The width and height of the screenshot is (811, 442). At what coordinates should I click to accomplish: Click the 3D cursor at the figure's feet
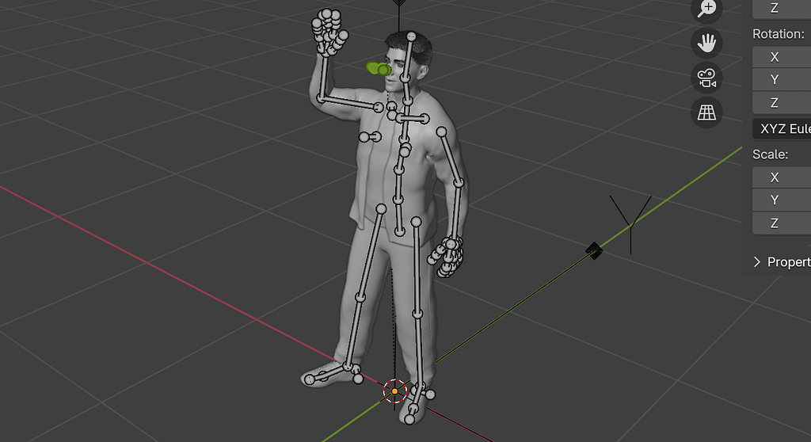[394, 391]
